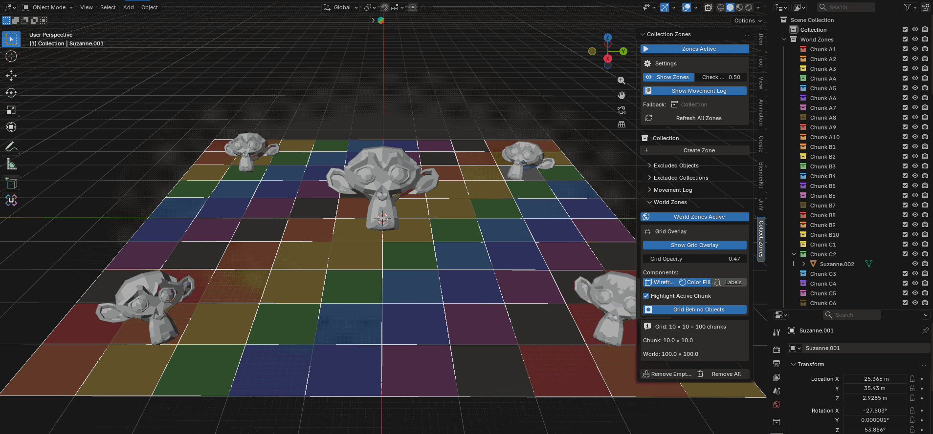The image size is (933, 434).
Task: Adjust Grid Opacity slider
Action: 694,259
